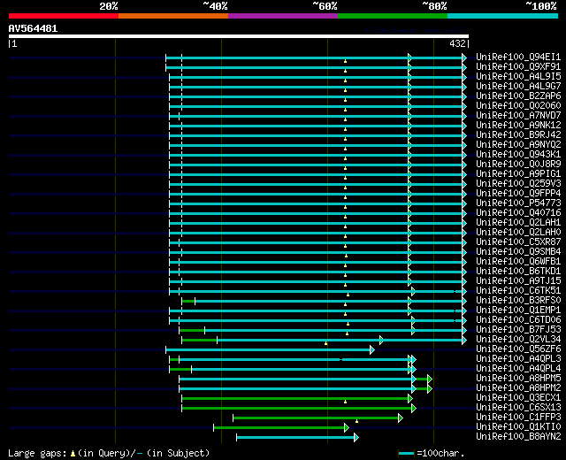The height and width of the screenshot is (460, 566).
Task: Click the UniRef100_A4QPL4 label
Action: tap(518, 369)
